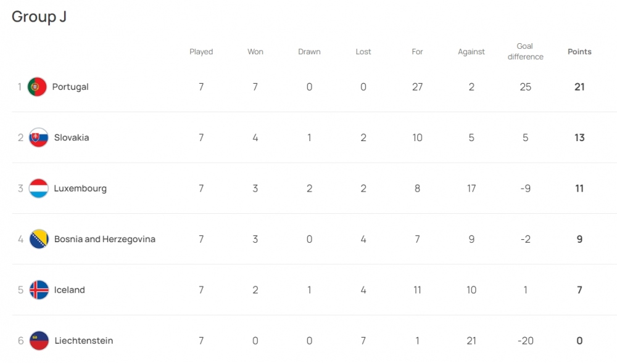
Task: Click the Luxembourg flag icon
Action: (x=39, y=189)
